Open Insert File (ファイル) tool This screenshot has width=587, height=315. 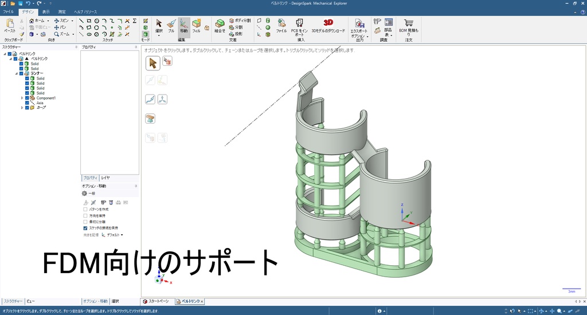[x=281, y=26]
